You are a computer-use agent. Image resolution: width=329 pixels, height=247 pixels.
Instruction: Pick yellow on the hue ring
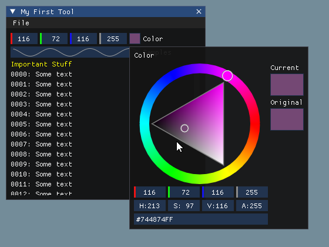click(227, 172)
